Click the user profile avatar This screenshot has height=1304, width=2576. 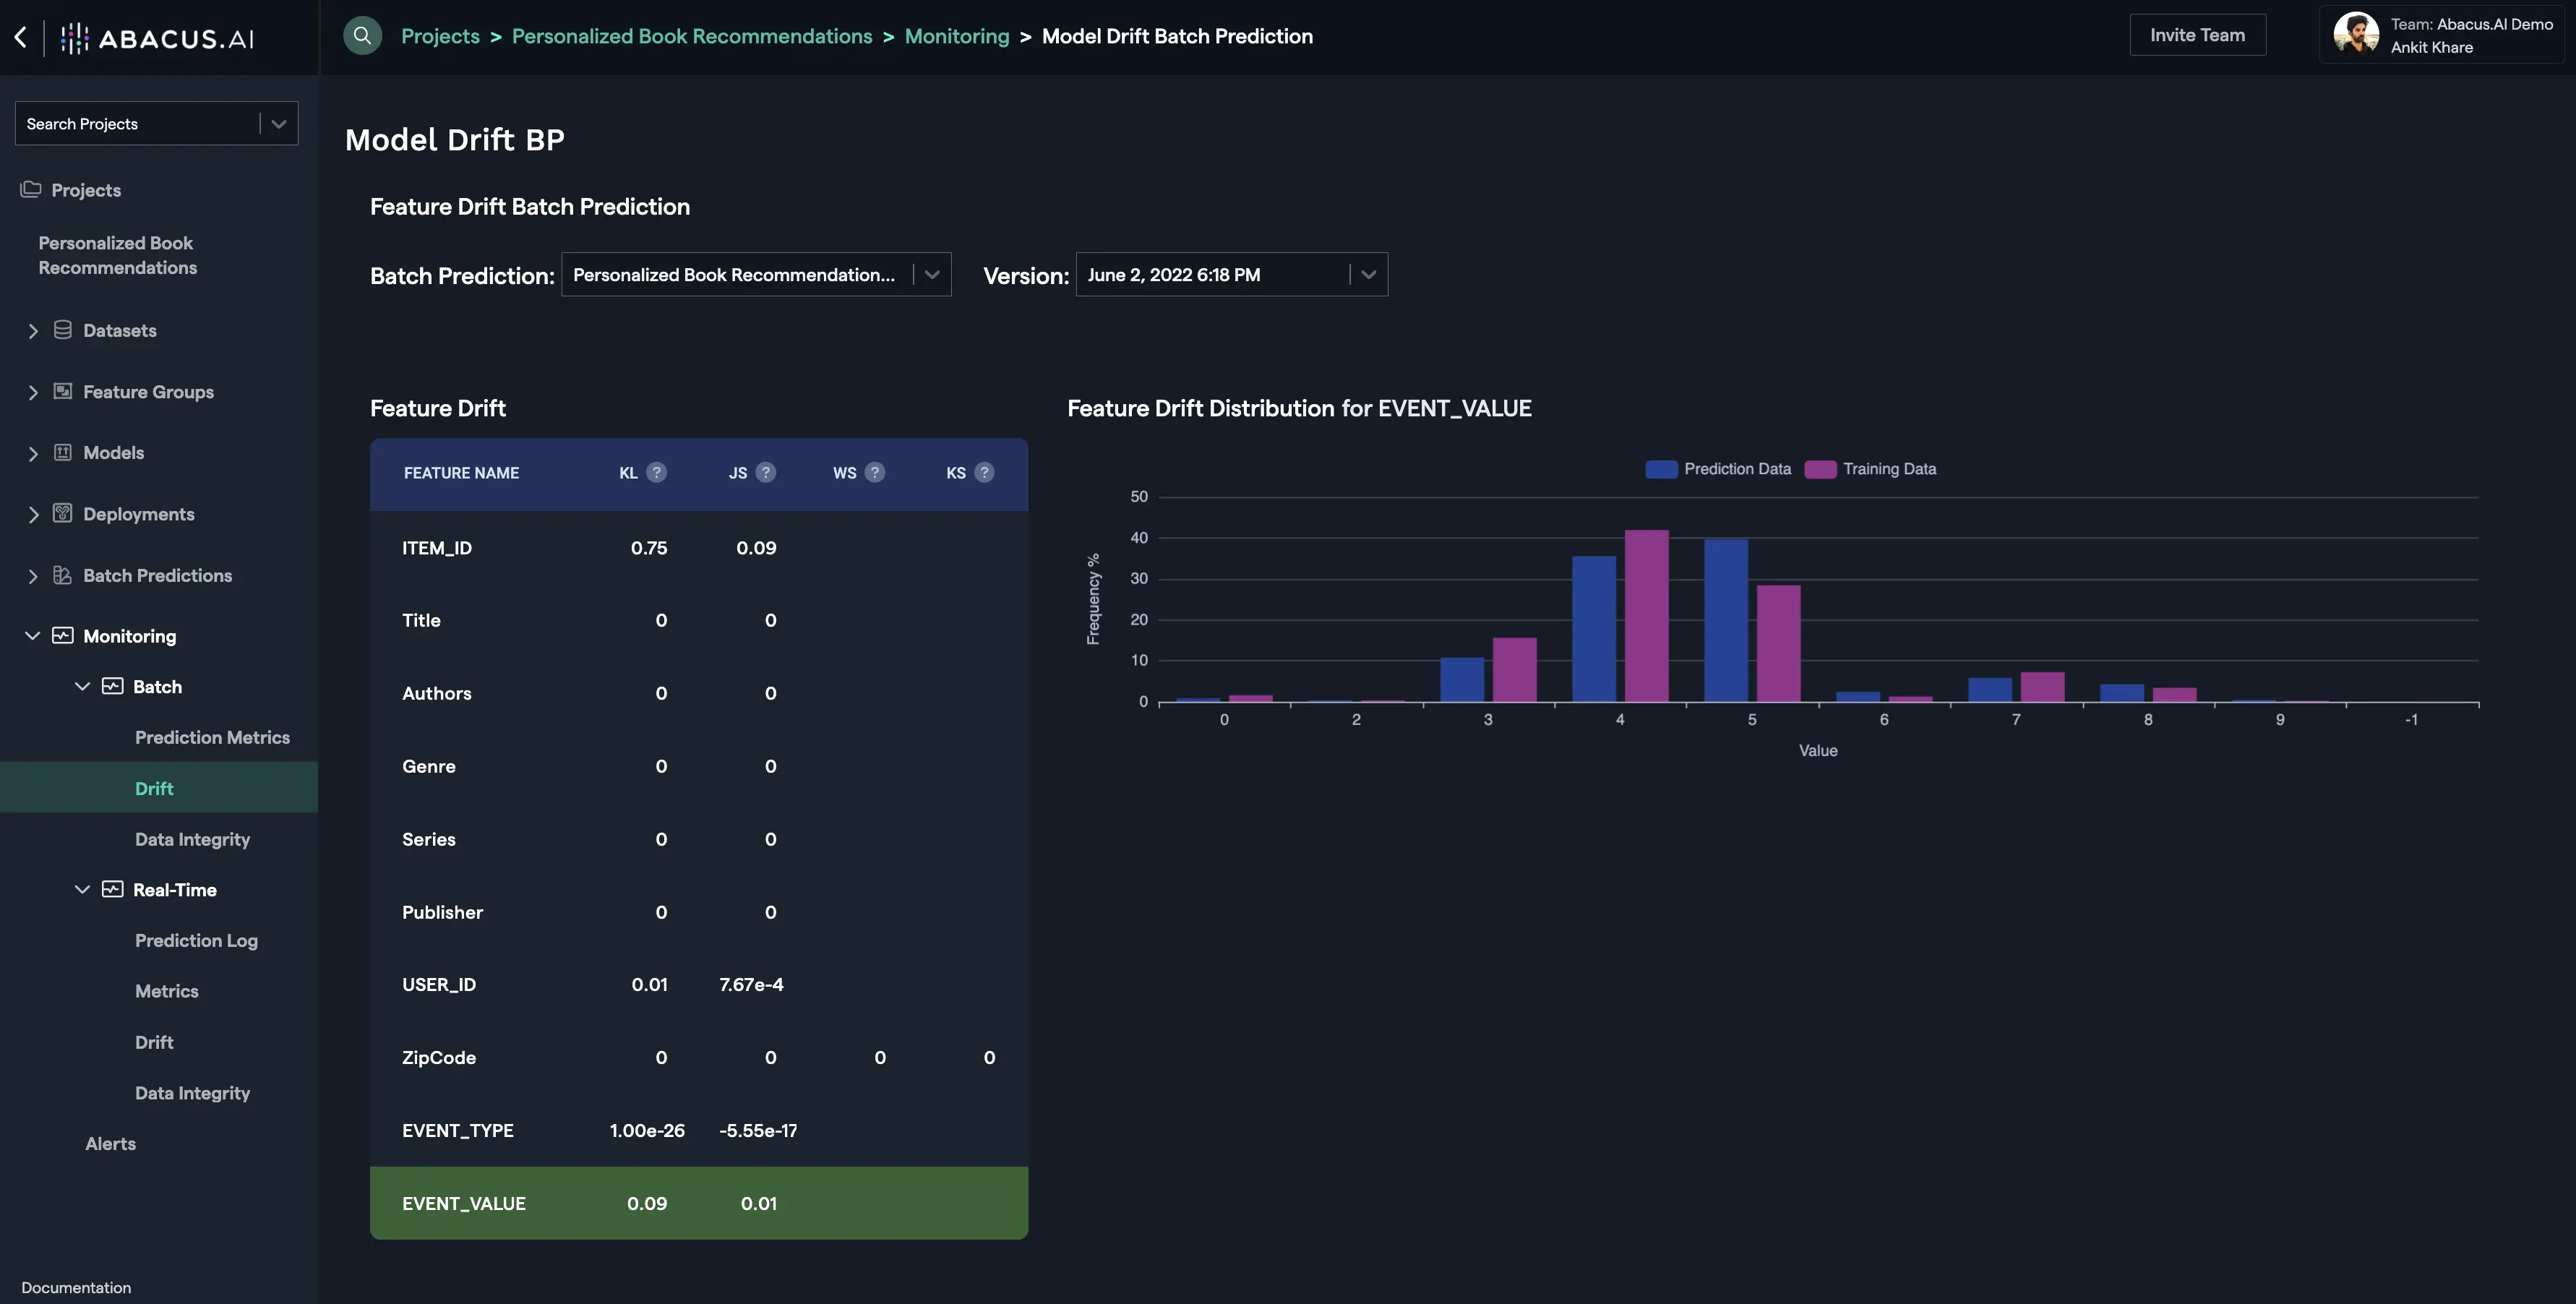[x=2356, y=35]
